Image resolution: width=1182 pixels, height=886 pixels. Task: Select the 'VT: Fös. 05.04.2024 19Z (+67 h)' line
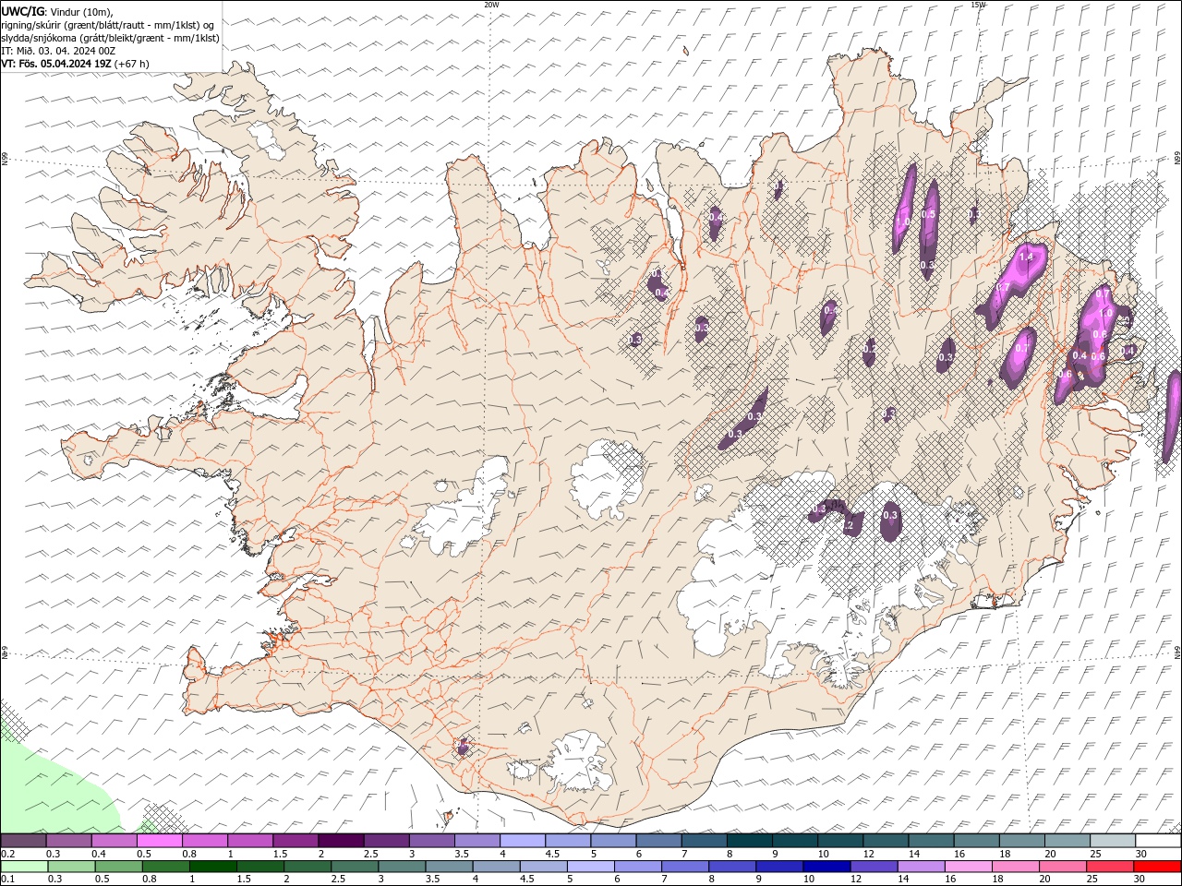pos(75,64)
